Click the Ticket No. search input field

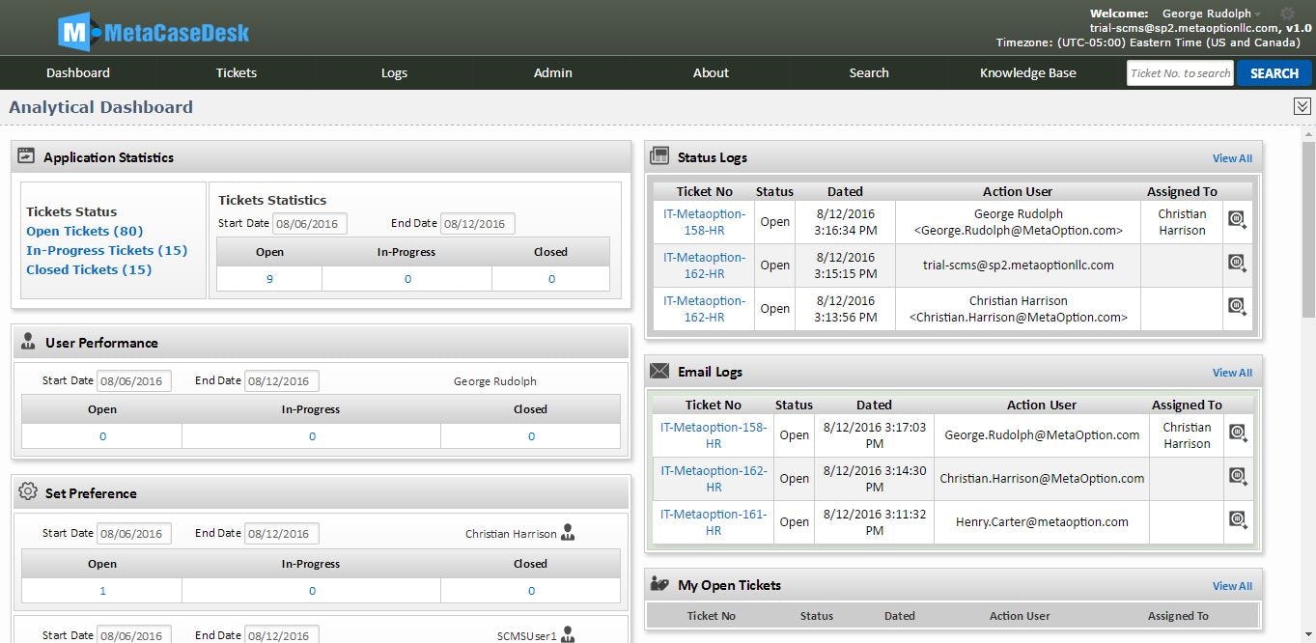coord(1179,72)
